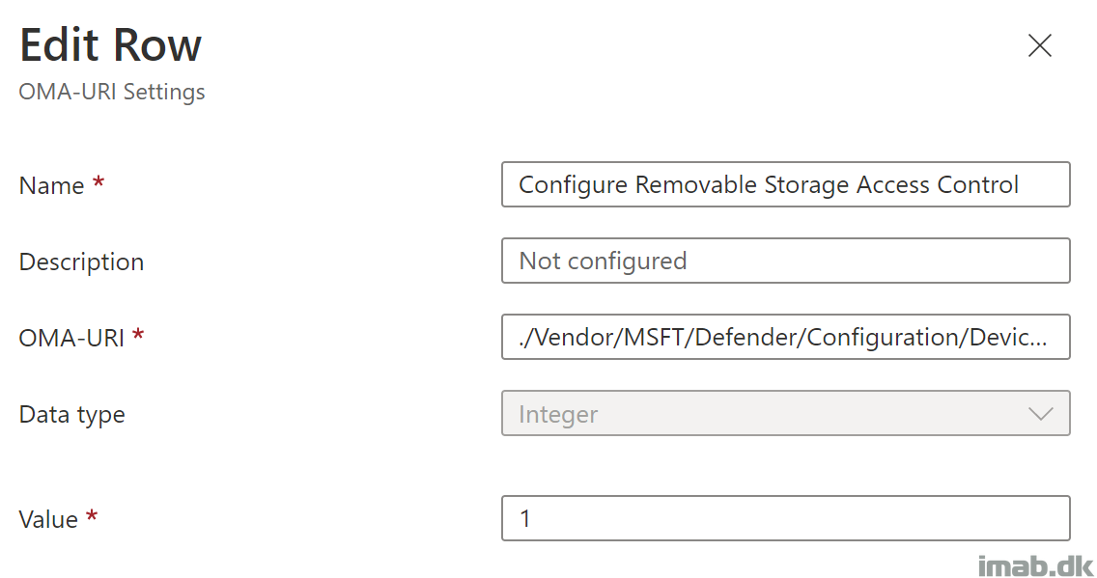Viewport: 1097px width, 578px height.
Task: Close the Edit Row panel
Action: [x=1040, y=45]
